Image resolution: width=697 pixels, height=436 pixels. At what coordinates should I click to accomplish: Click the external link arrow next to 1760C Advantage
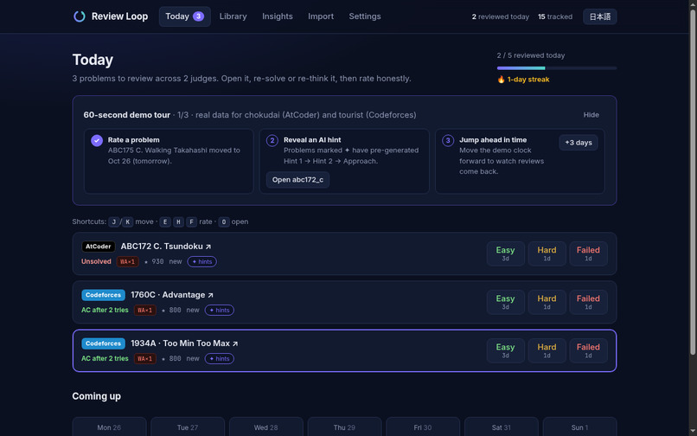tap(211, 295)
